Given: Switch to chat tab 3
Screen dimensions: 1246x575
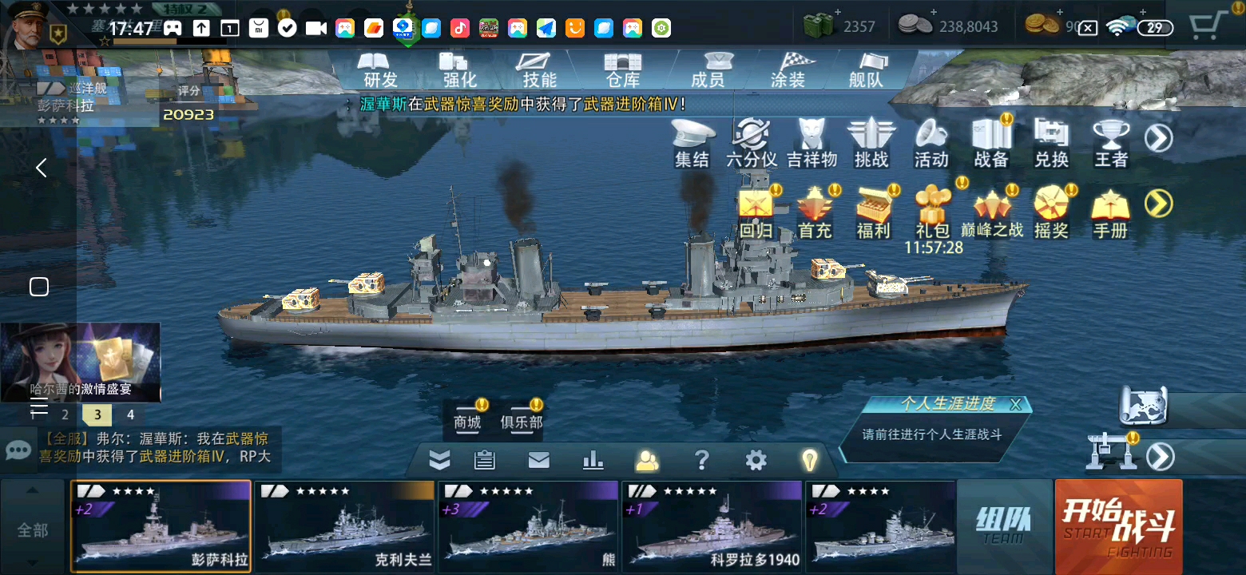Looking at the screenshot, I should pyautogui.click(x=97, y=414).
